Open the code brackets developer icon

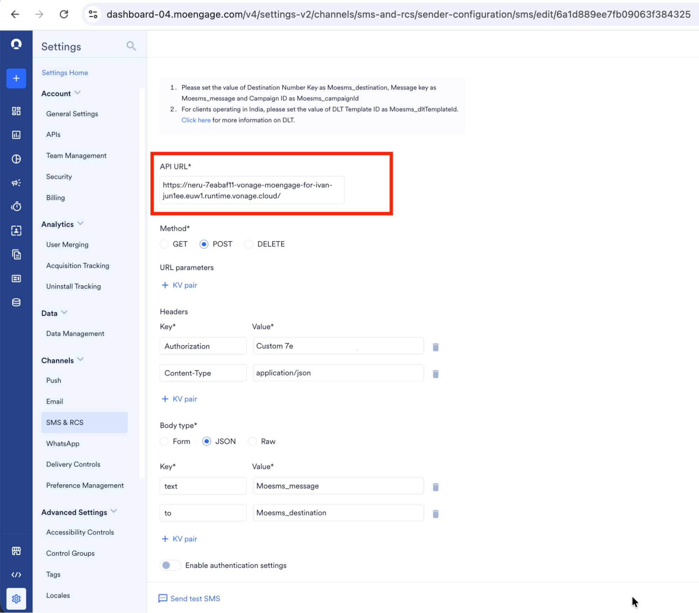[x=16, y=575]
